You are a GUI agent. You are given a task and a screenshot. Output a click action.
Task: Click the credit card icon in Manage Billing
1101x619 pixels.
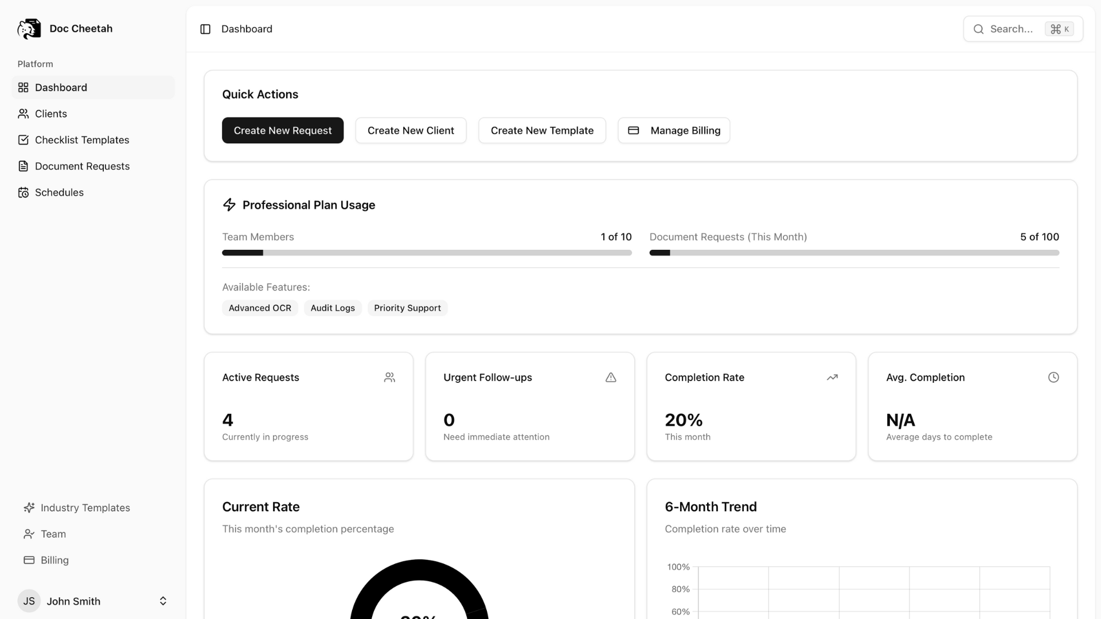633,131
